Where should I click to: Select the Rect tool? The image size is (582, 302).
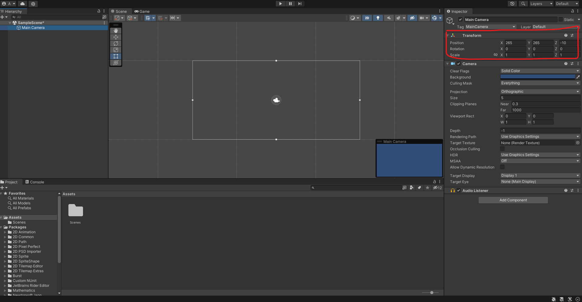116,56
